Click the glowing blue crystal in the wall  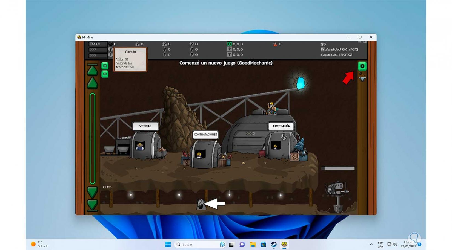(301, 83)
